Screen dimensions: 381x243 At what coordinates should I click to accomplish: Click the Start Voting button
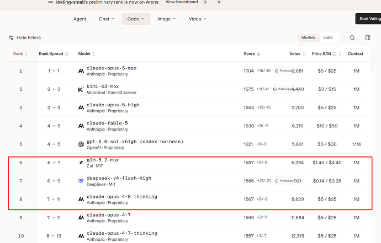368,19
